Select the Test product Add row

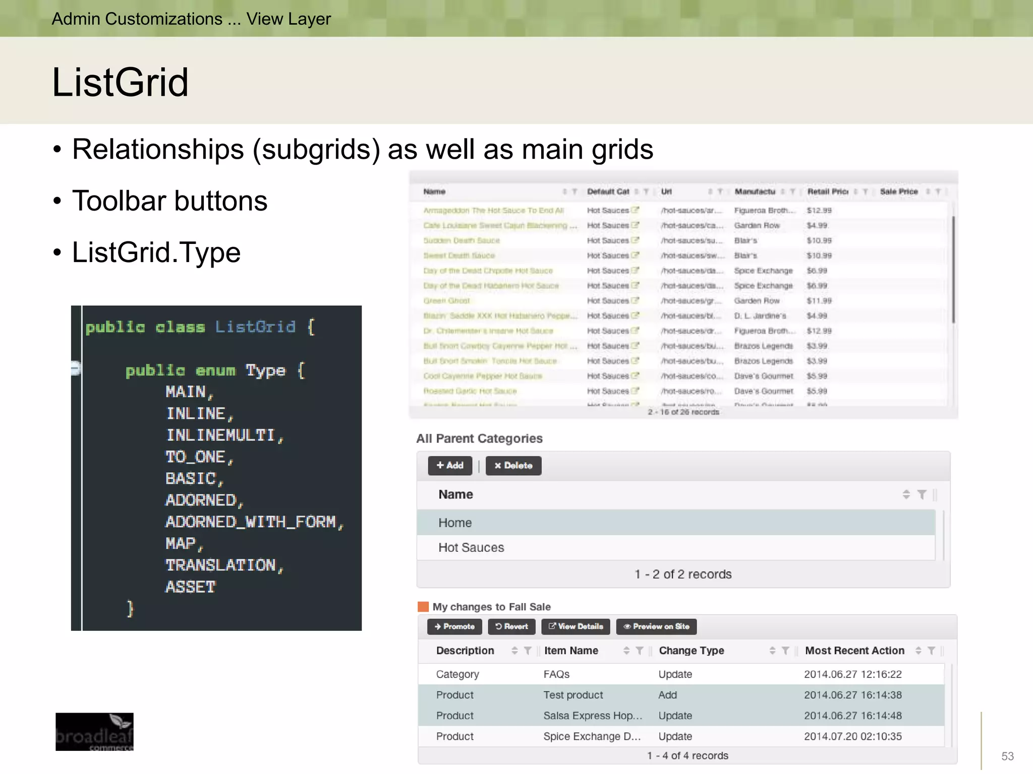[x=681, y=695]
